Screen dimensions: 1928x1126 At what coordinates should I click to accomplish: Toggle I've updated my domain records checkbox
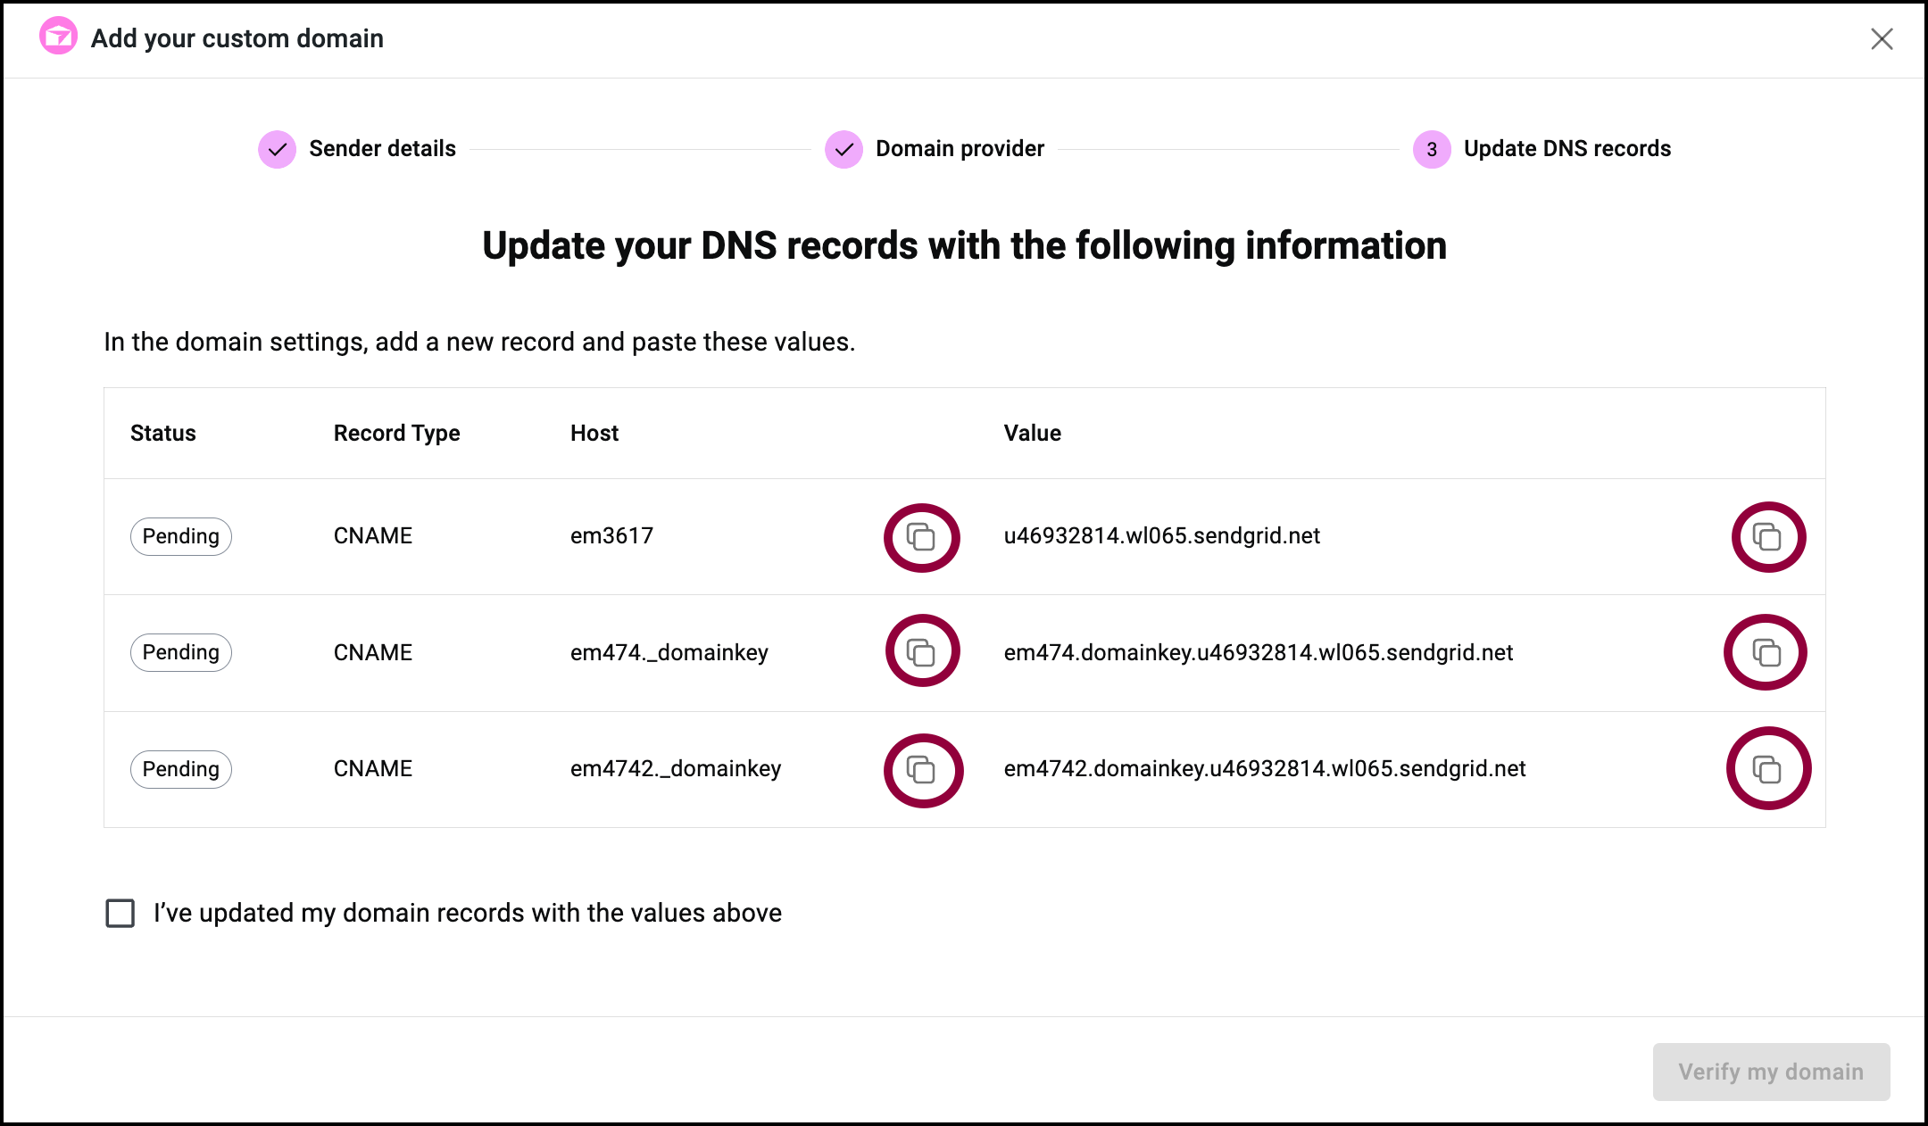[x=120, y=915]
